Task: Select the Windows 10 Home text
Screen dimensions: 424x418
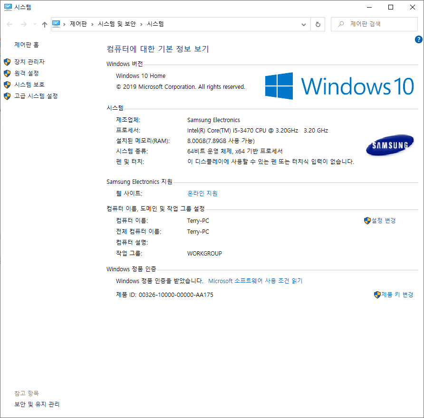Action: click(x=141, y=76)
